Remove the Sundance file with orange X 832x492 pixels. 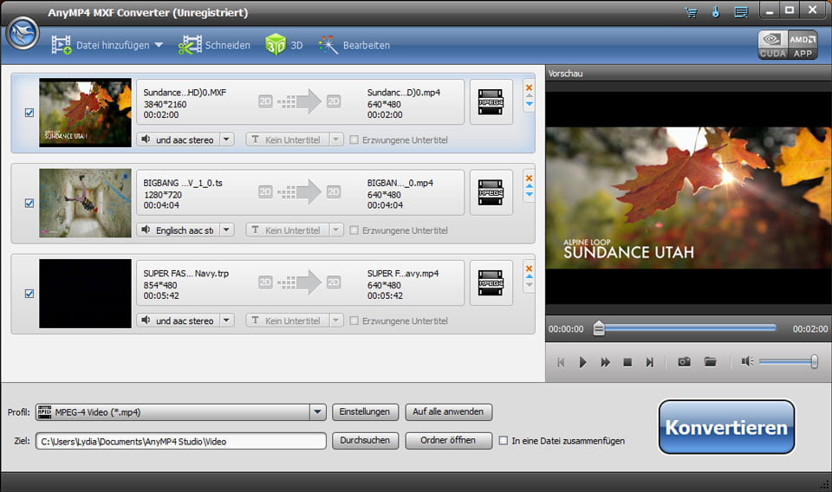529,87
